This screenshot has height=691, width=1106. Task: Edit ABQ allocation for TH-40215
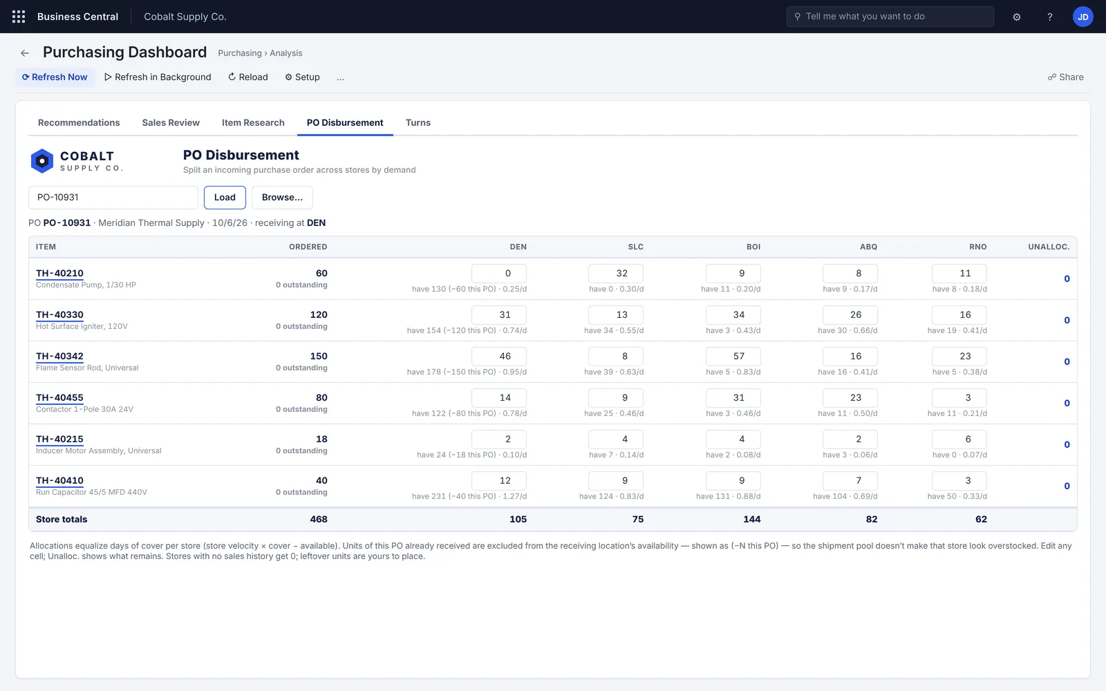pyautogui.click(x=850, y=439)
